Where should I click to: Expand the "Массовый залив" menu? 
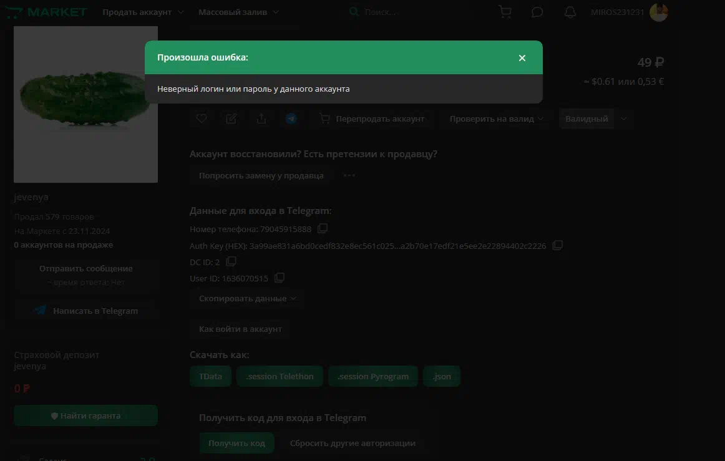(x=238, y=12)
